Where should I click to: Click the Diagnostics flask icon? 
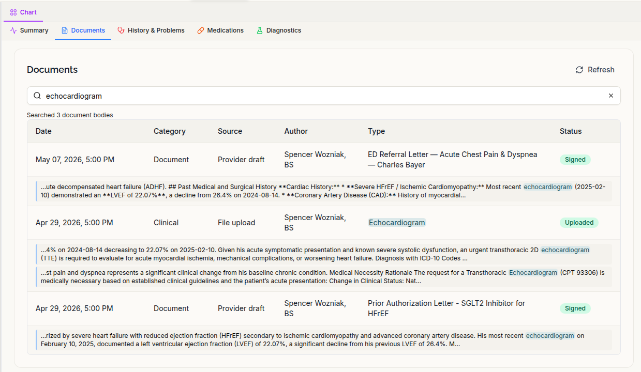click(x=260, y=30)
